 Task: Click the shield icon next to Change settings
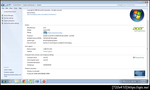pyautogui.click(x=134, y=58)
